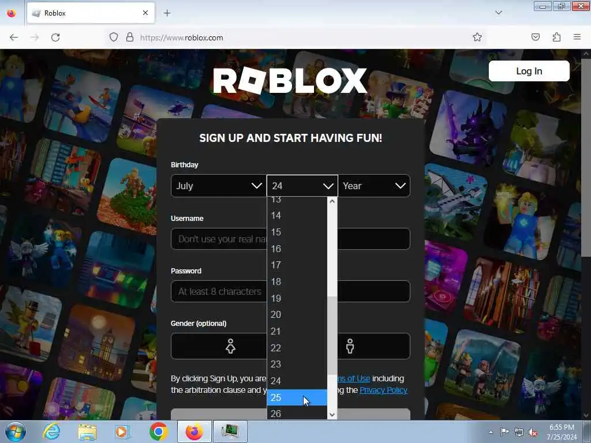Launch Google Chrome from taskbar
The height and width of the screenshot is (443, 591).
click(158, 431)
